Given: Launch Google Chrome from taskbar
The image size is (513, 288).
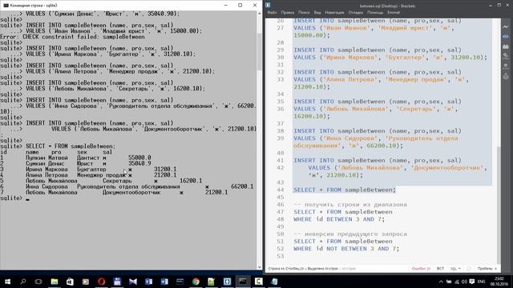Looking at the screenshot, I should coord(196,282).
